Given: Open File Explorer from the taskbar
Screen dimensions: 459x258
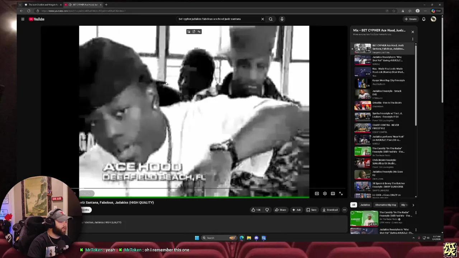Looking at the screenshot, I should coord(249,238).
